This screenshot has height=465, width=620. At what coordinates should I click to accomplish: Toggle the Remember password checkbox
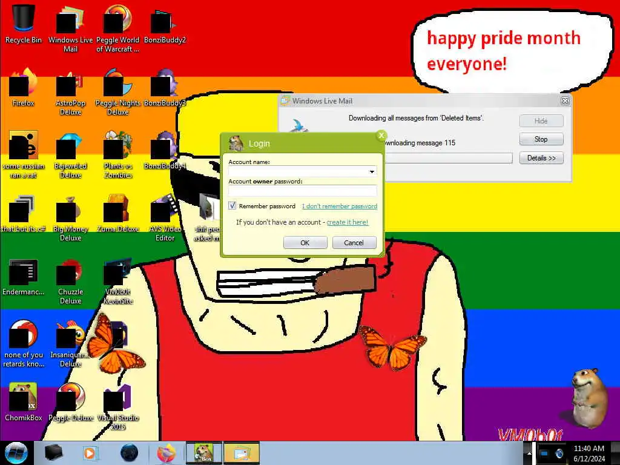tap(232, 206)
